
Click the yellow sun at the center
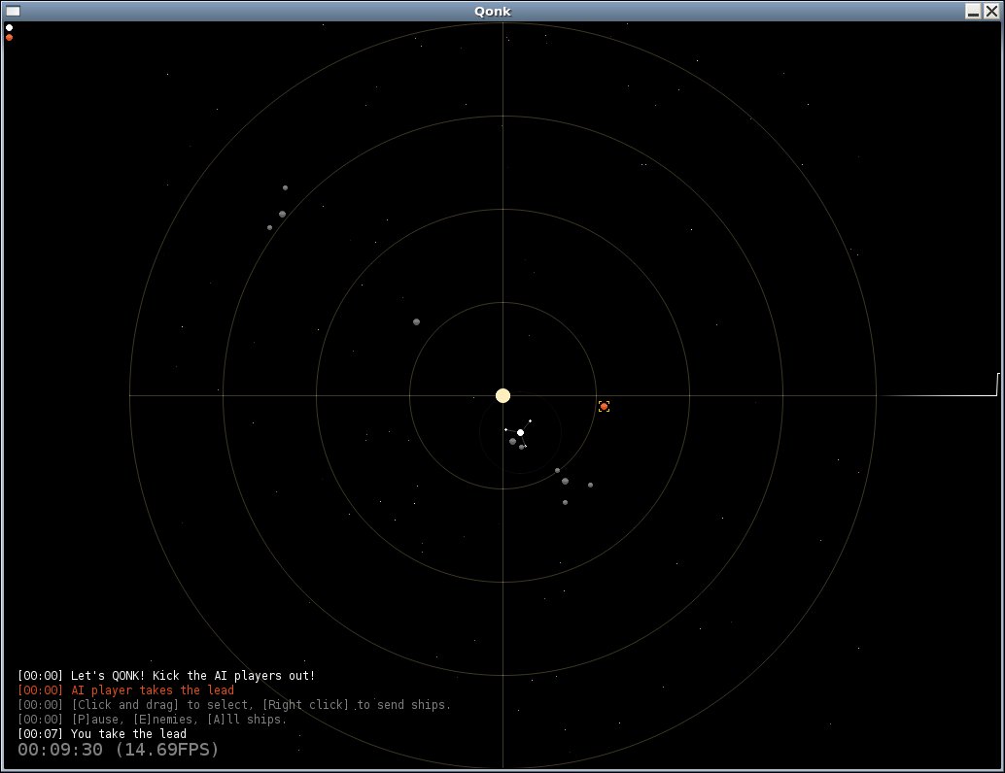(502, 395)
